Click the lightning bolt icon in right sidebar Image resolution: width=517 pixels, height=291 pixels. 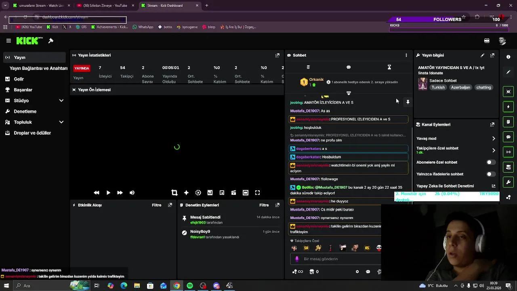coord(509,107)
